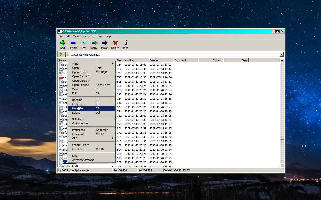This screenshot has width=321, height=200.
Task: Open the address bar path dropdown
Action: (x=281, y=55)
